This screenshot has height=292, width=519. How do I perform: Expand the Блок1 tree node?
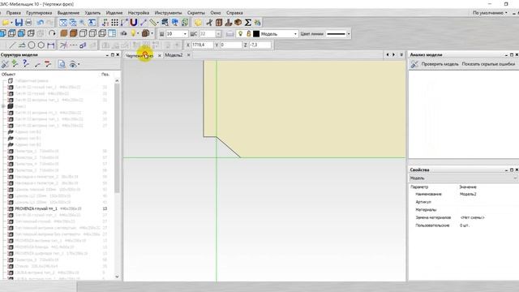pyautogui.click(x=3, y=106)
